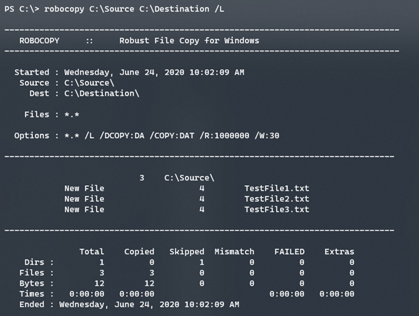
Task: Click the 'New File' label beside TestFile1.txt
Action: point(84,189)
